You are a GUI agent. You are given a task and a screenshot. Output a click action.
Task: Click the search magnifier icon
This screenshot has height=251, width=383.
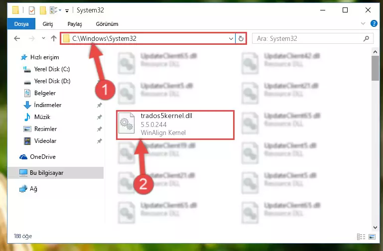pos(366,38)
